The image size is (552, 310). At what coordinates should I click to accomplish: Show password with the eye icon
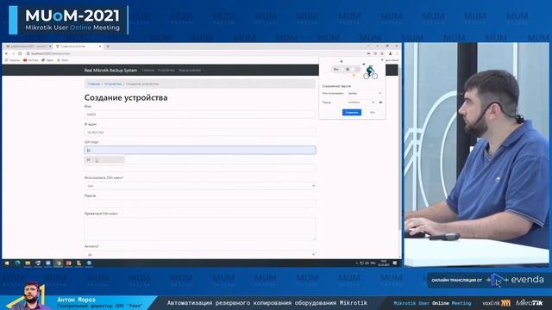(380, 102)
